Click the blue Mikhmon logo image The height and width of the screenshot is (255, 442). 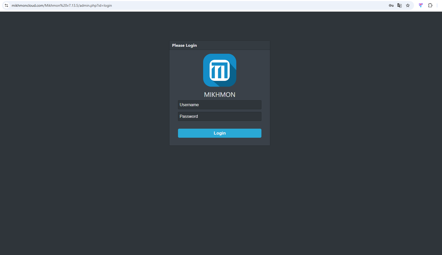tap(219, 70)
